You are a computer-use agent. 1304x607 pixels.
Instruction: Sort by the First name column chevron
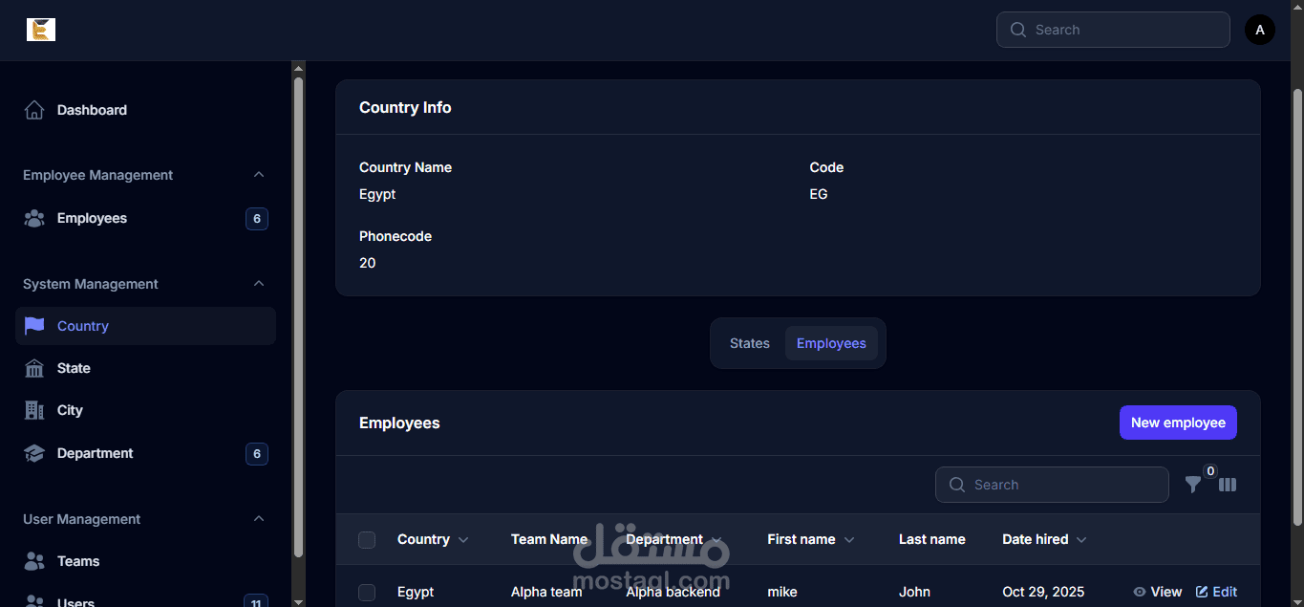click(848, 540)
